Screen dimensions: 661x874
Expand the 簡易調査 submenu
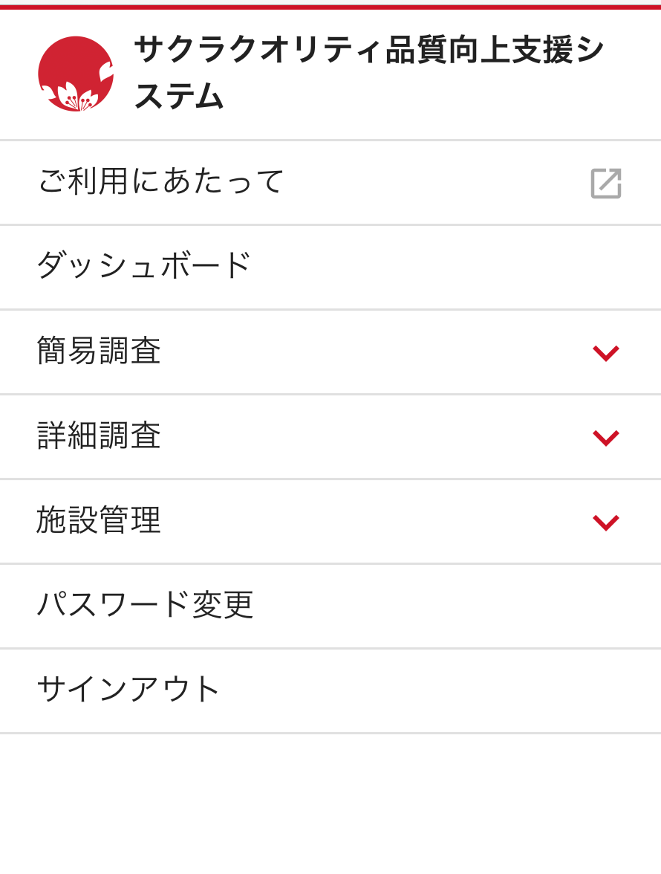click(x=330, y=352)
